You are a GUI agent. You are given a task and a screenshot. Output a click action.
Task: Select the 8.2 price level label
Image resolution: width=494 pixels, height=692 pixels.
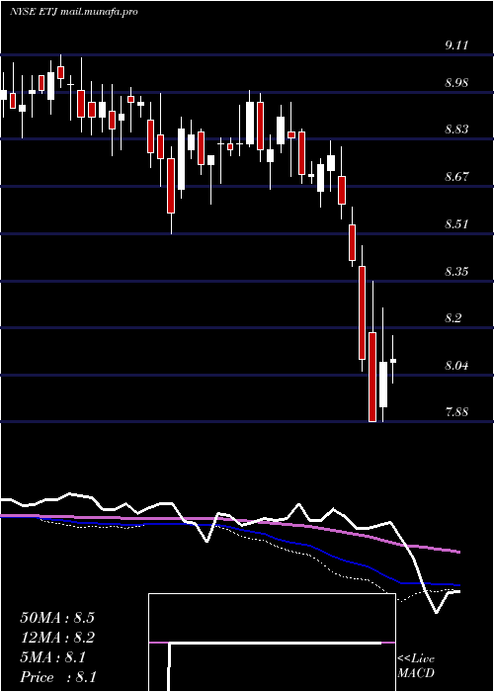(x=453, y=318)
